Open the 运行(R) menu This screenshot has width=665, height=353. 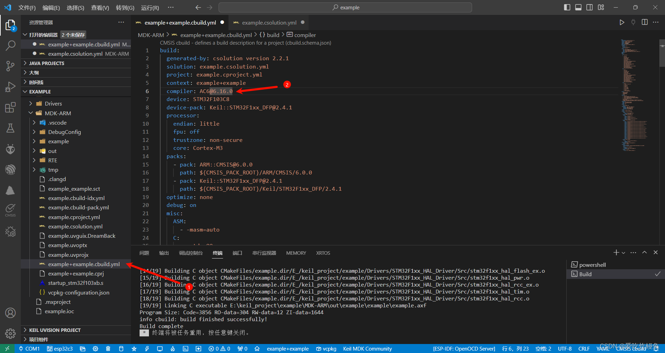pyautogui.click(x=150, y=8)
